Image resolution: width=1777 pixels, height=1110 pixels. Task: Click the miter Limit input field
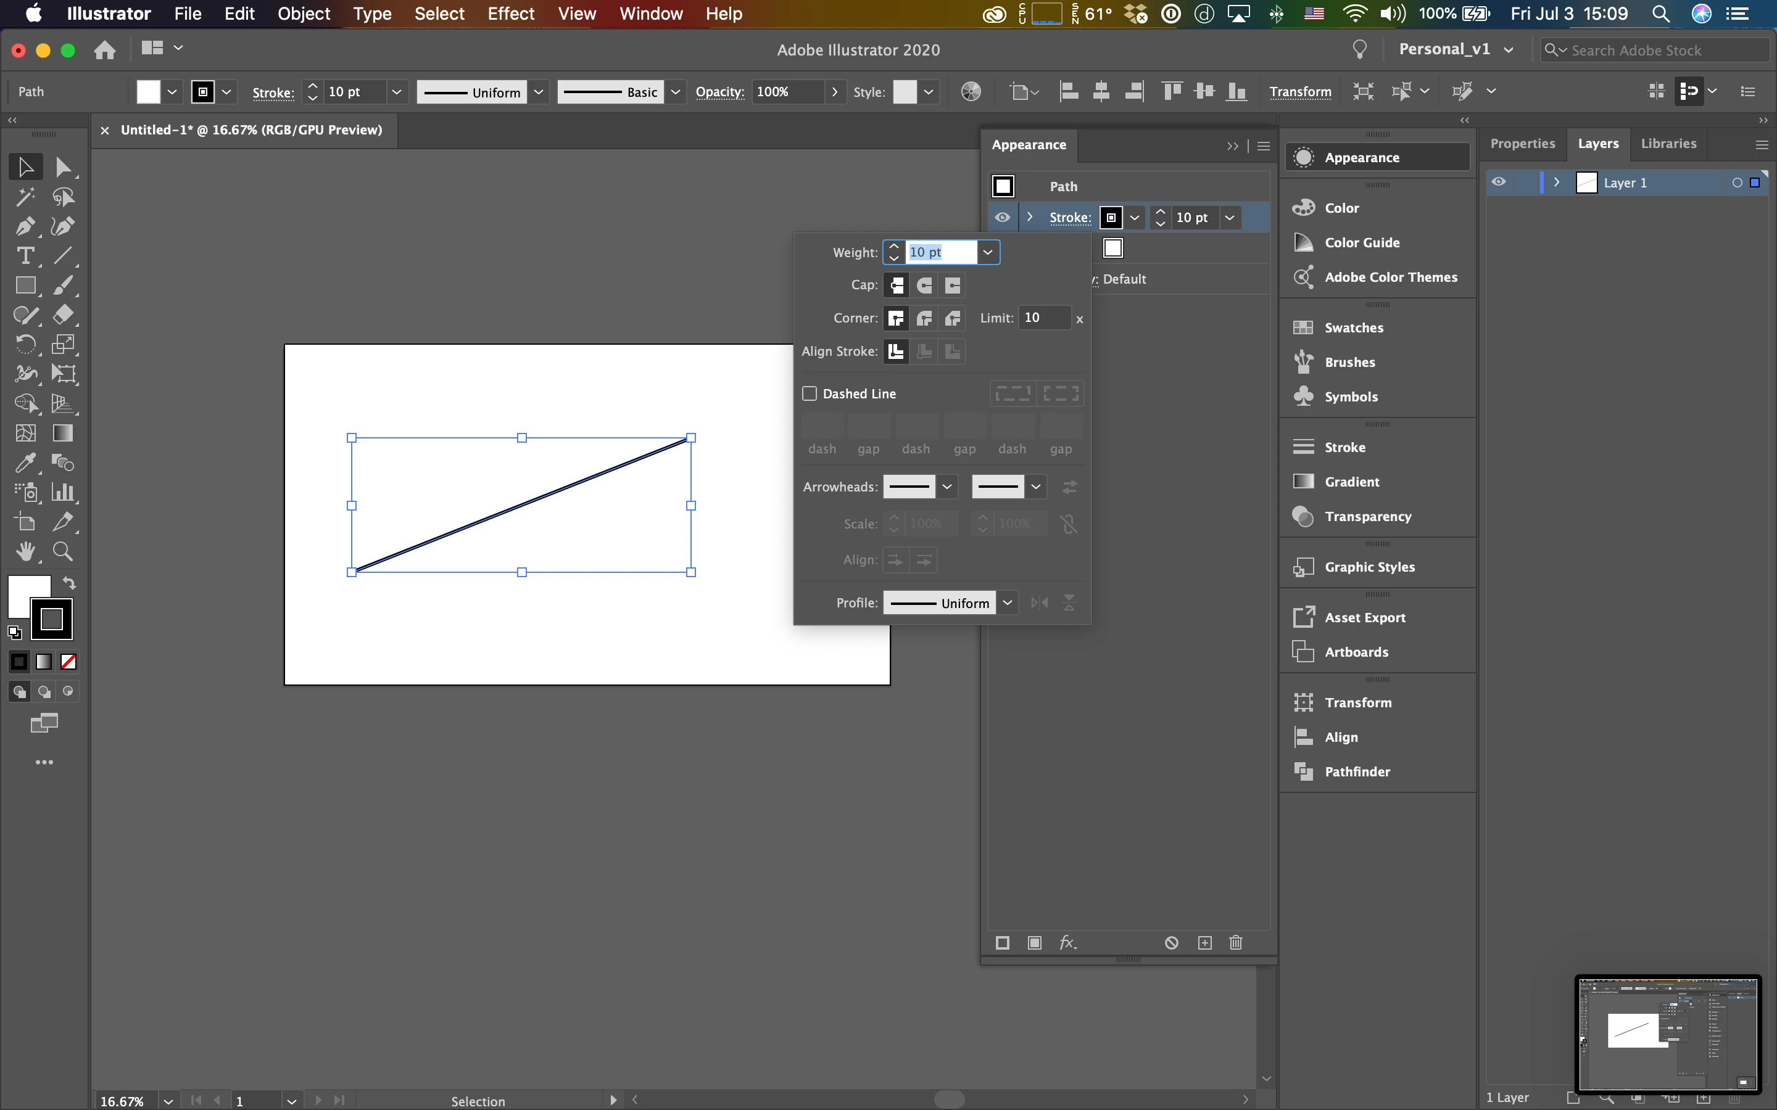[x=1044, y=318]
